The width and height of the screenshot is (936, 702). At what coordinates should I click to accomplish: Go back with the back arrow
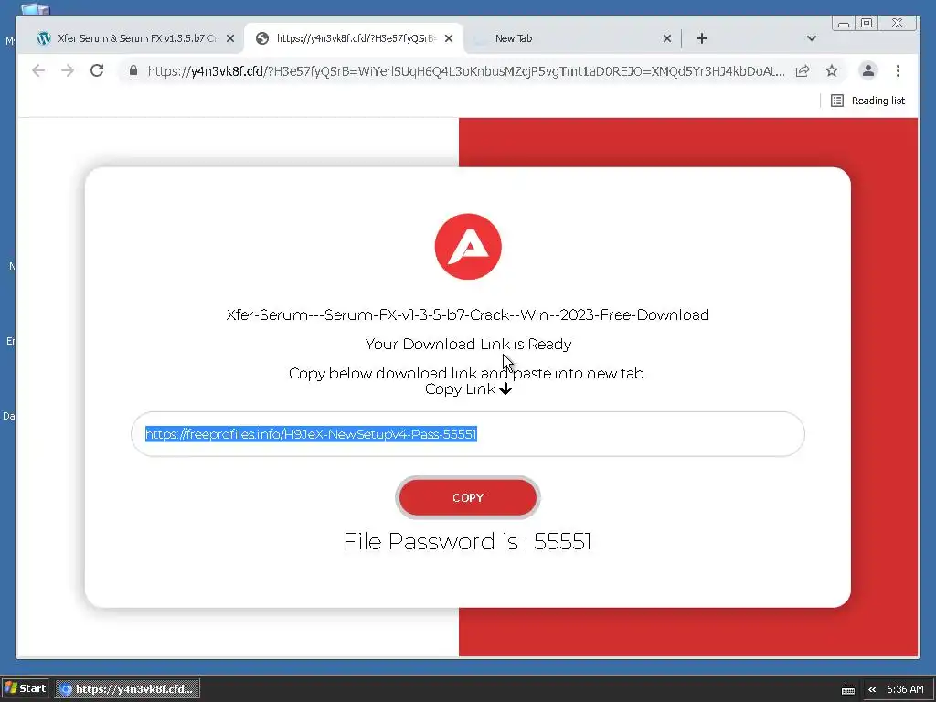38,71
